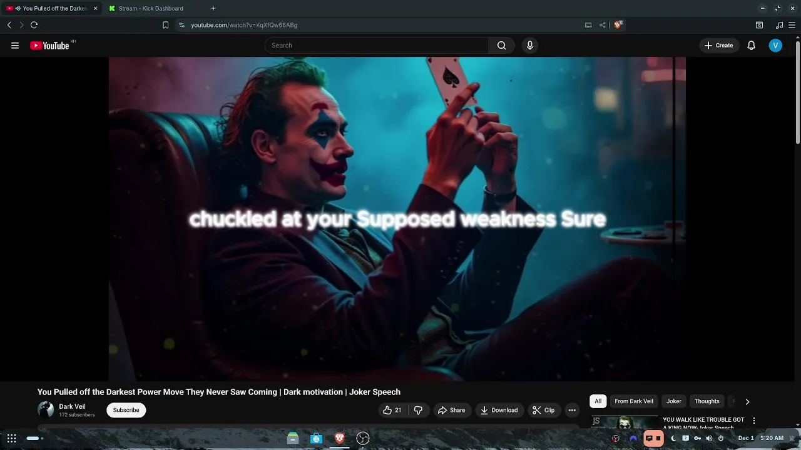
Task: Open YOU WALK LIKE TROUBLE video title
Action: [703, 422]
